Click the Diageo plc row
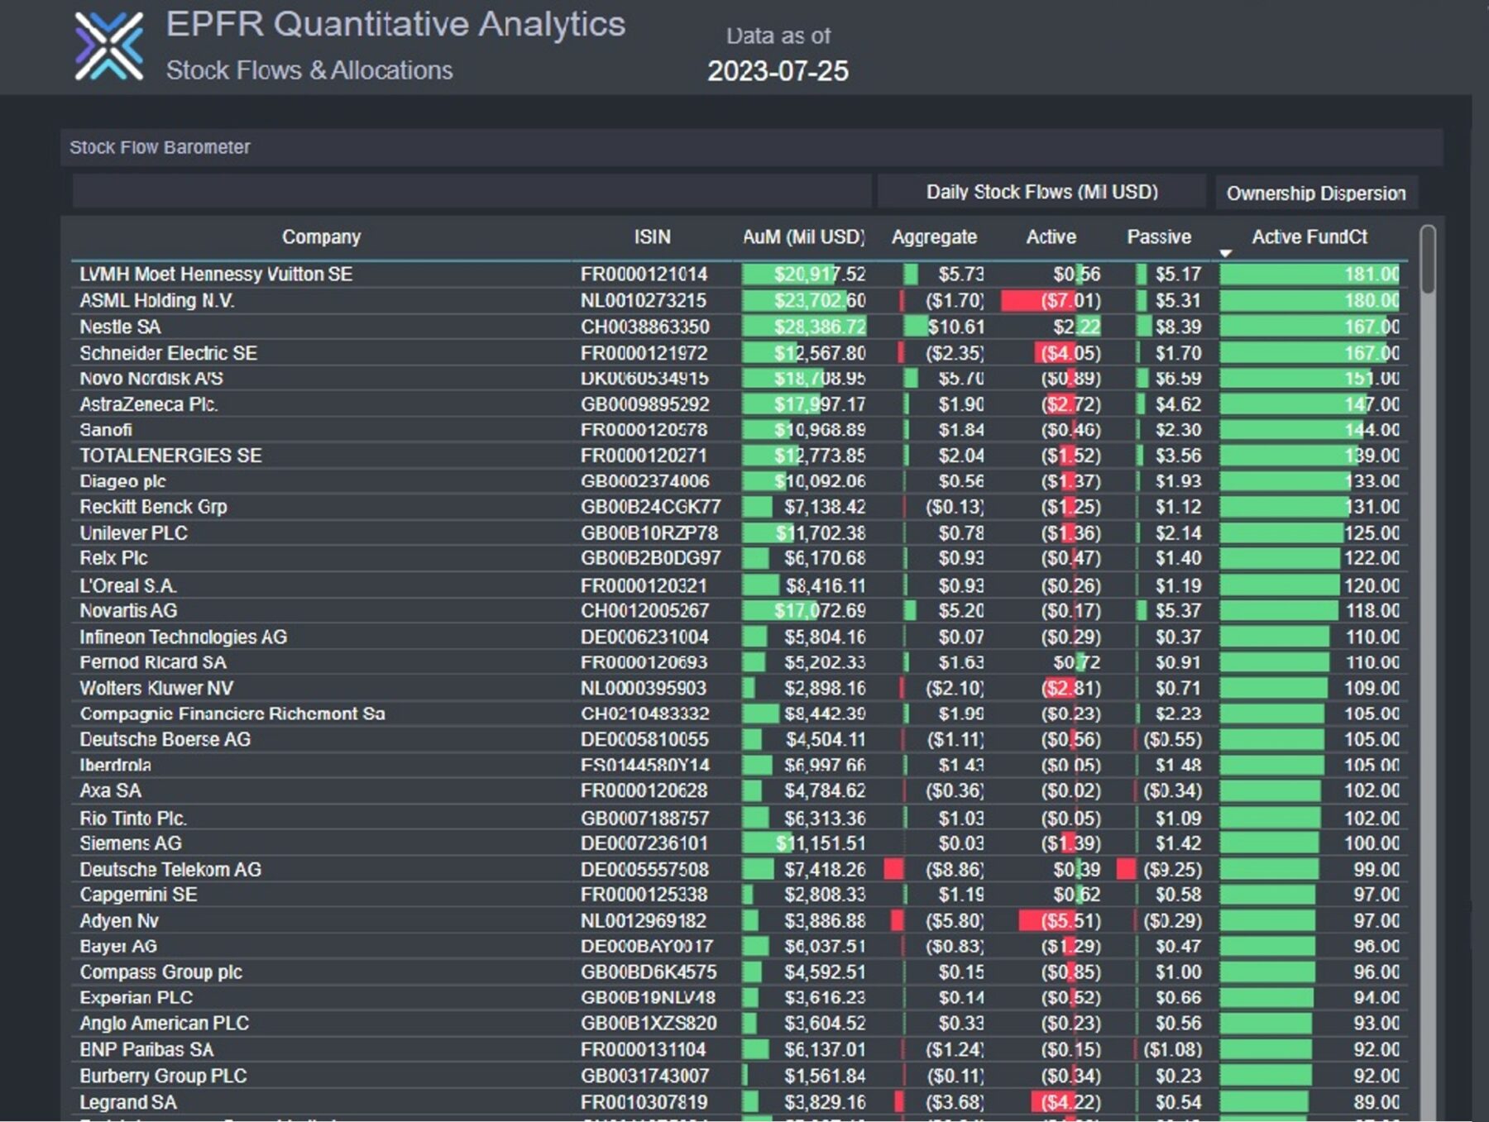 point(740,481)
